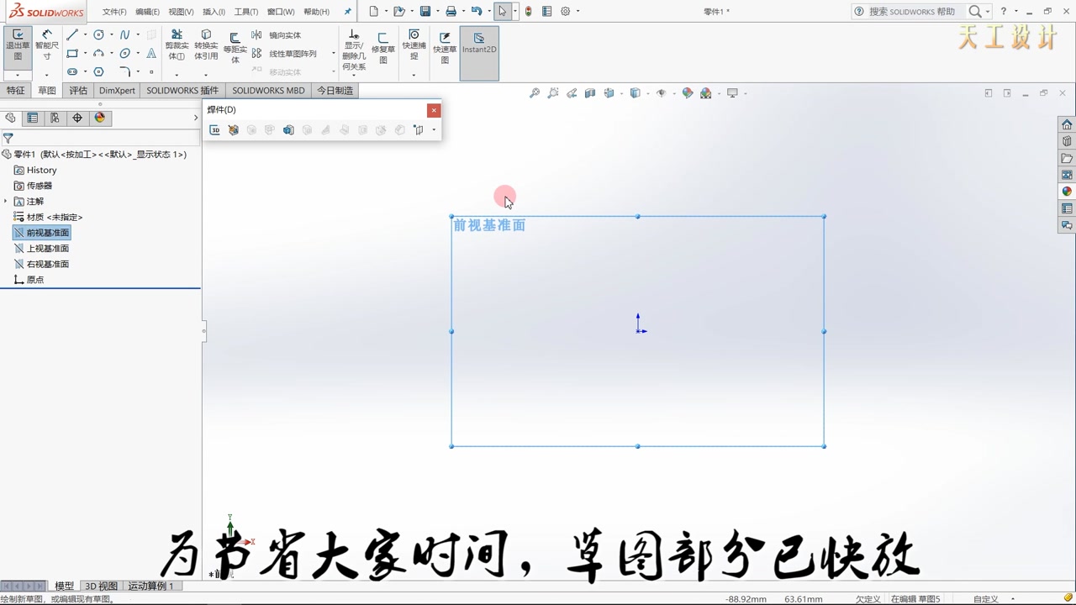1076x605 pixels.
Task: Click Zoom to Area in view toolbar
Action: pyautogui.click(x=553, y=93)
